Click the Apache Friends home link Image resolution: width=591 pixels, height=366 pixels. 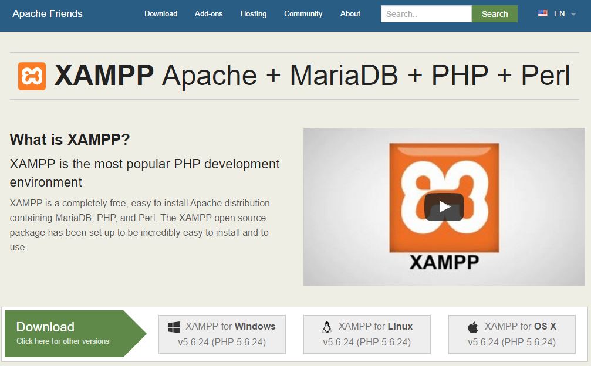coord(48,13)
